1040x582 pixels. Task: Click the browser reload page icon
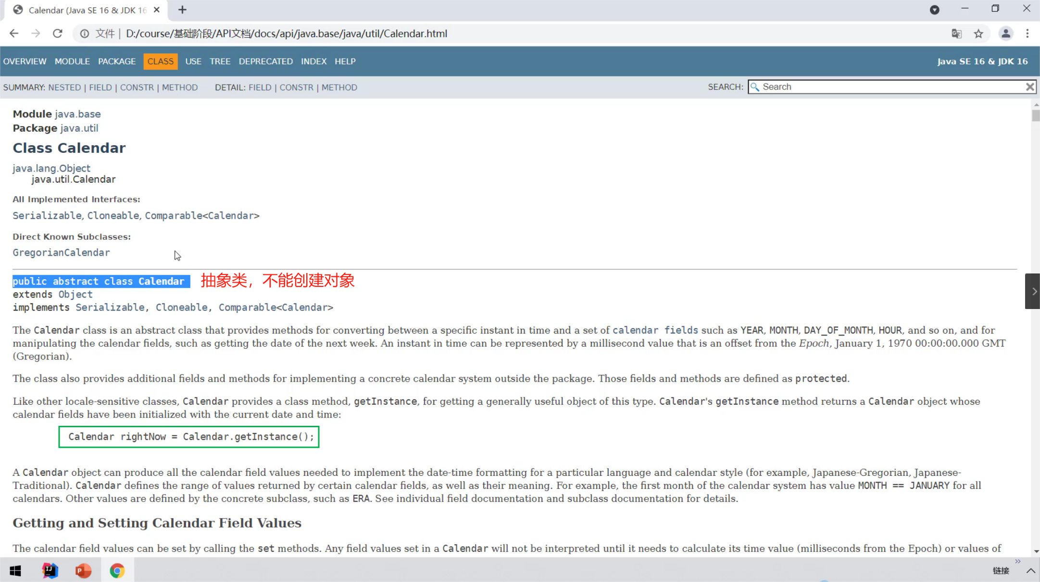[x=58, y=34]
